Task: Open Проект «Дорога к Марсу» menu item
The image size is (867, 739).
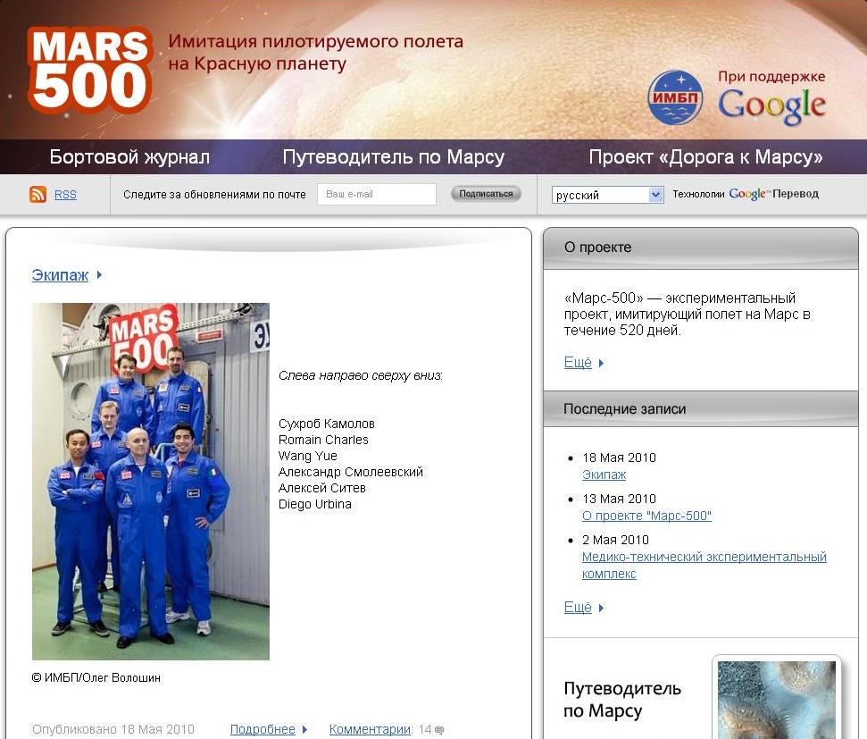Action: (705, 156)
